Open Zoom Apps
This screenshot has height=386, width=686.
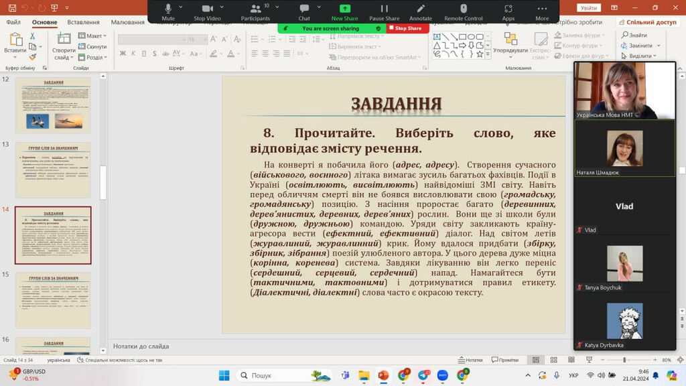(508, 9)
